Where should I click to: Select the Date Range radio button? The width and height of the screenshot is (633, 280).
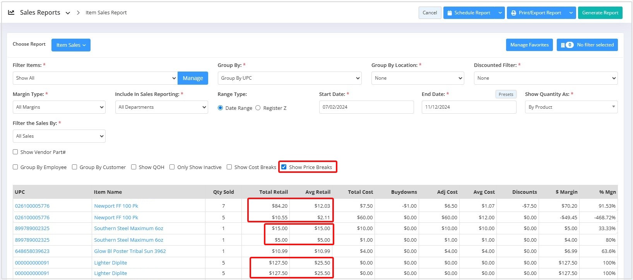point(220,108)
